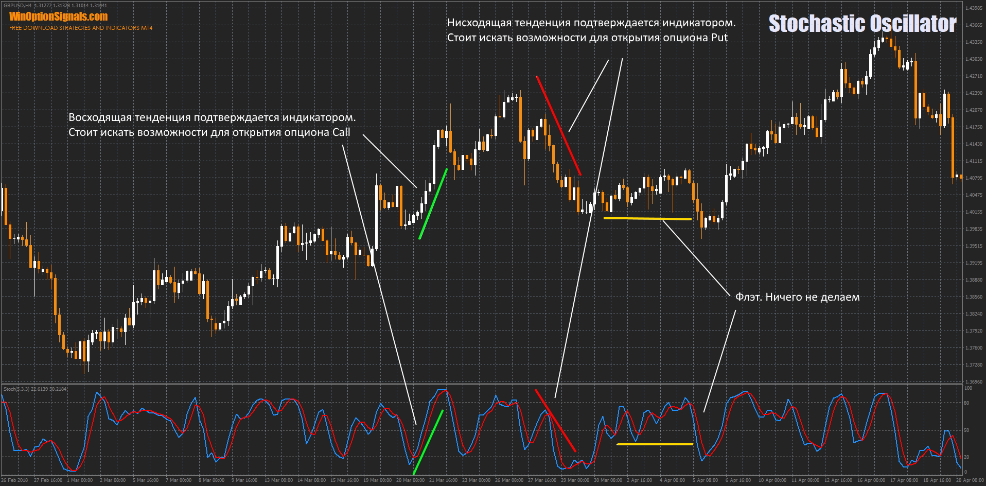Click the 'Флэт. Ничего не делаем' annotation

797,297
